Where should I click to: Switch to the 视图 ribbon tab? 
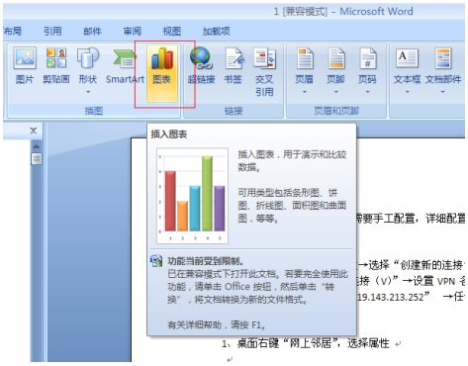[172, 32]
